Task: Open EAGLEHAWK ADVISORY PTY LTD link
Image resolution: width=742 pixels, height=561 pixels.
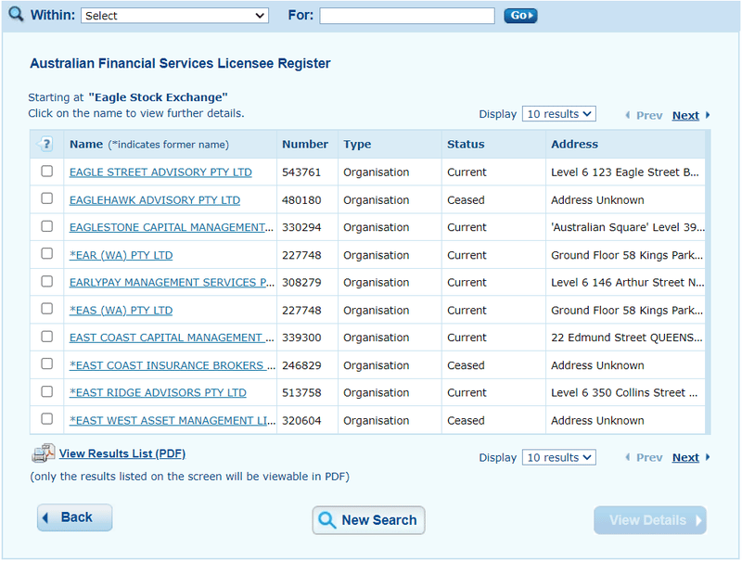Action: (x=155, y=200)
